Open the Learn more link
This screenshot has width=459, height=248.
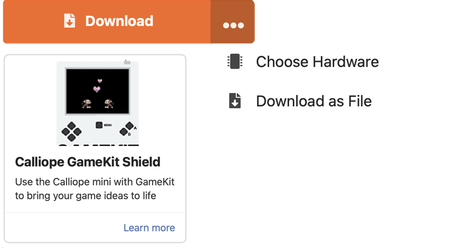click(x=149, y=228)
